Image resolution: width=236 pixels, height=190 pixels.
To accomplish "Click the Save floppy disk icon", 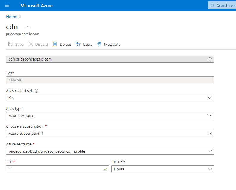I will (11, 44).
